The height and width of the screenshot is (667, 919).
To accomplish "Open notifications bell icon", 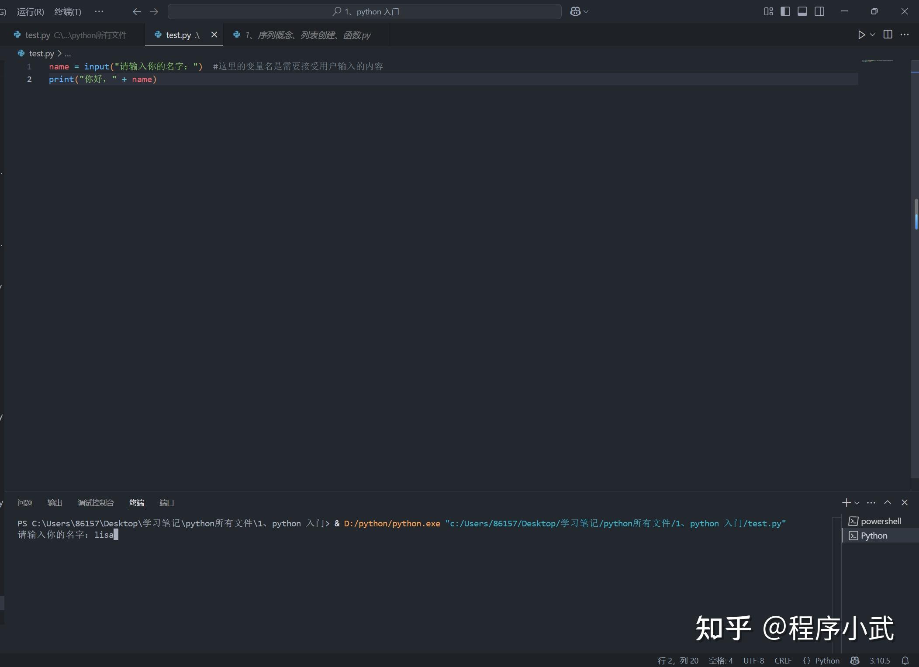I will (905, 660).
